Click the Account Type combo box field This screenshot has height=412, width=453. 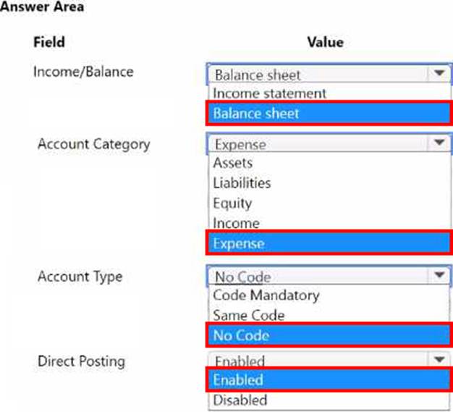pos(318,276)
